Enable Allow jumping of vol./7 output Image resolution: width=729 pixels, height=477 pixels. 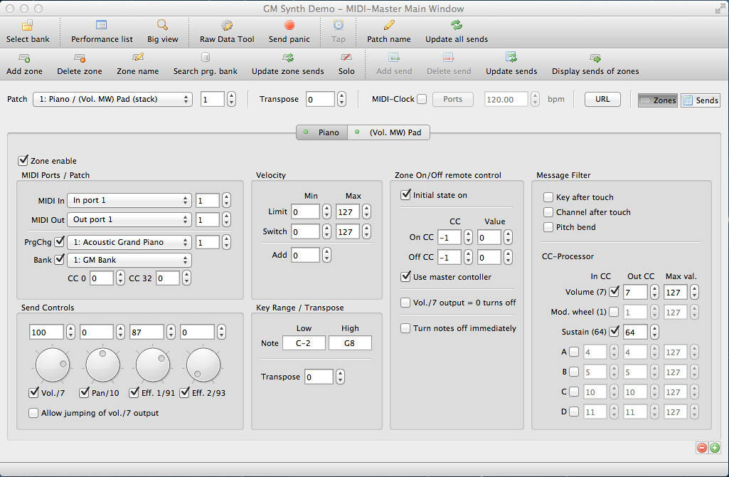pyautogui.click(x=33, y=413)
